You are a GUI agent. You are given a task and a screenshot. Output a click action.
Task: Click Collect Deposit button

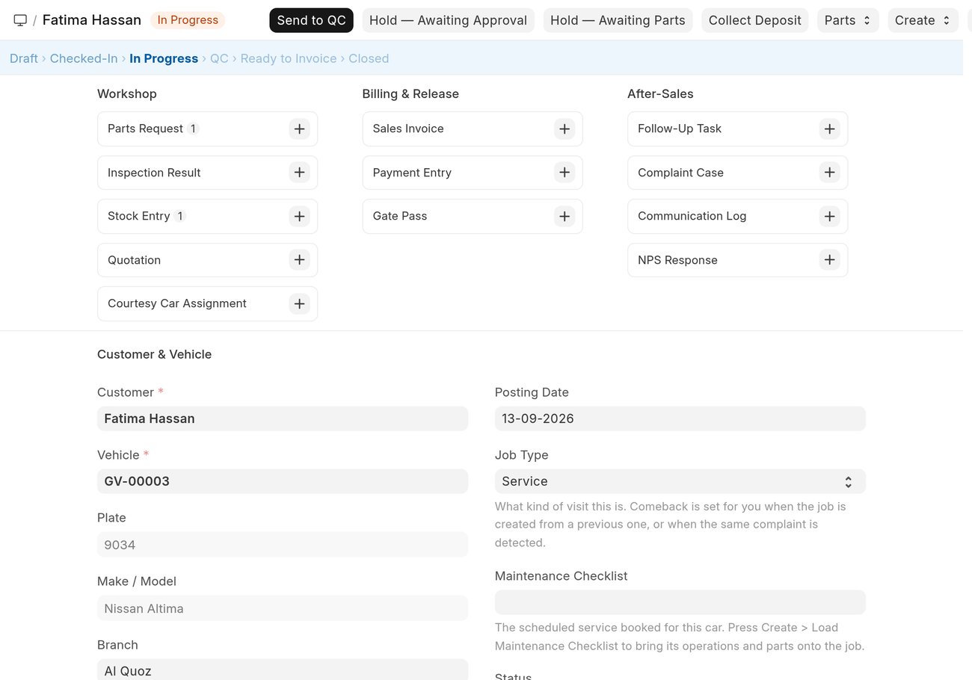point(754,20)
